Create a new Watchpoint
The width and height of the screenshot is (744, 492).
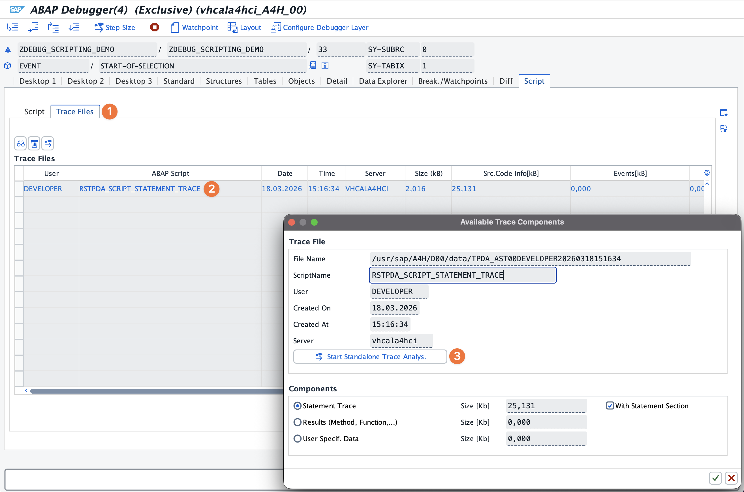(194, 28)
